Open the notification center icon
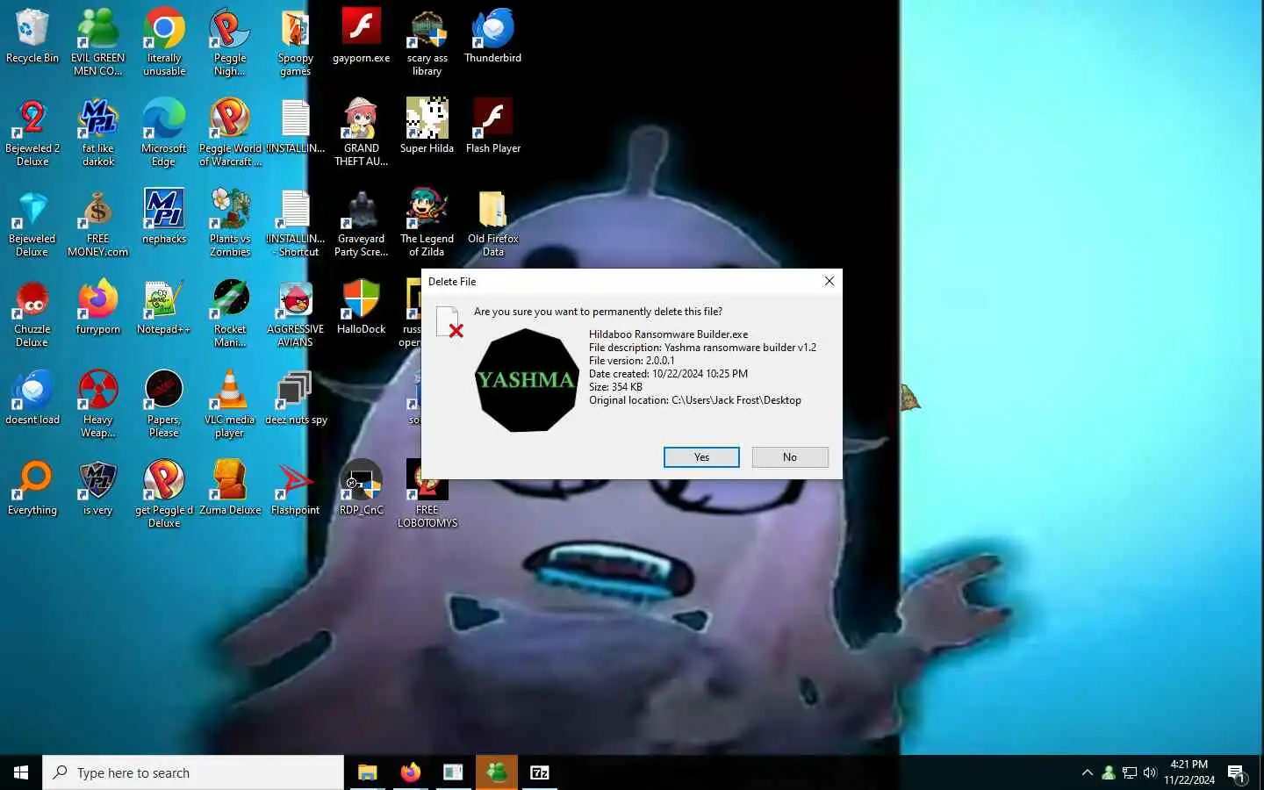Image resolution: width=1264 pixels, height=790 pixels. coord(1238,772)
